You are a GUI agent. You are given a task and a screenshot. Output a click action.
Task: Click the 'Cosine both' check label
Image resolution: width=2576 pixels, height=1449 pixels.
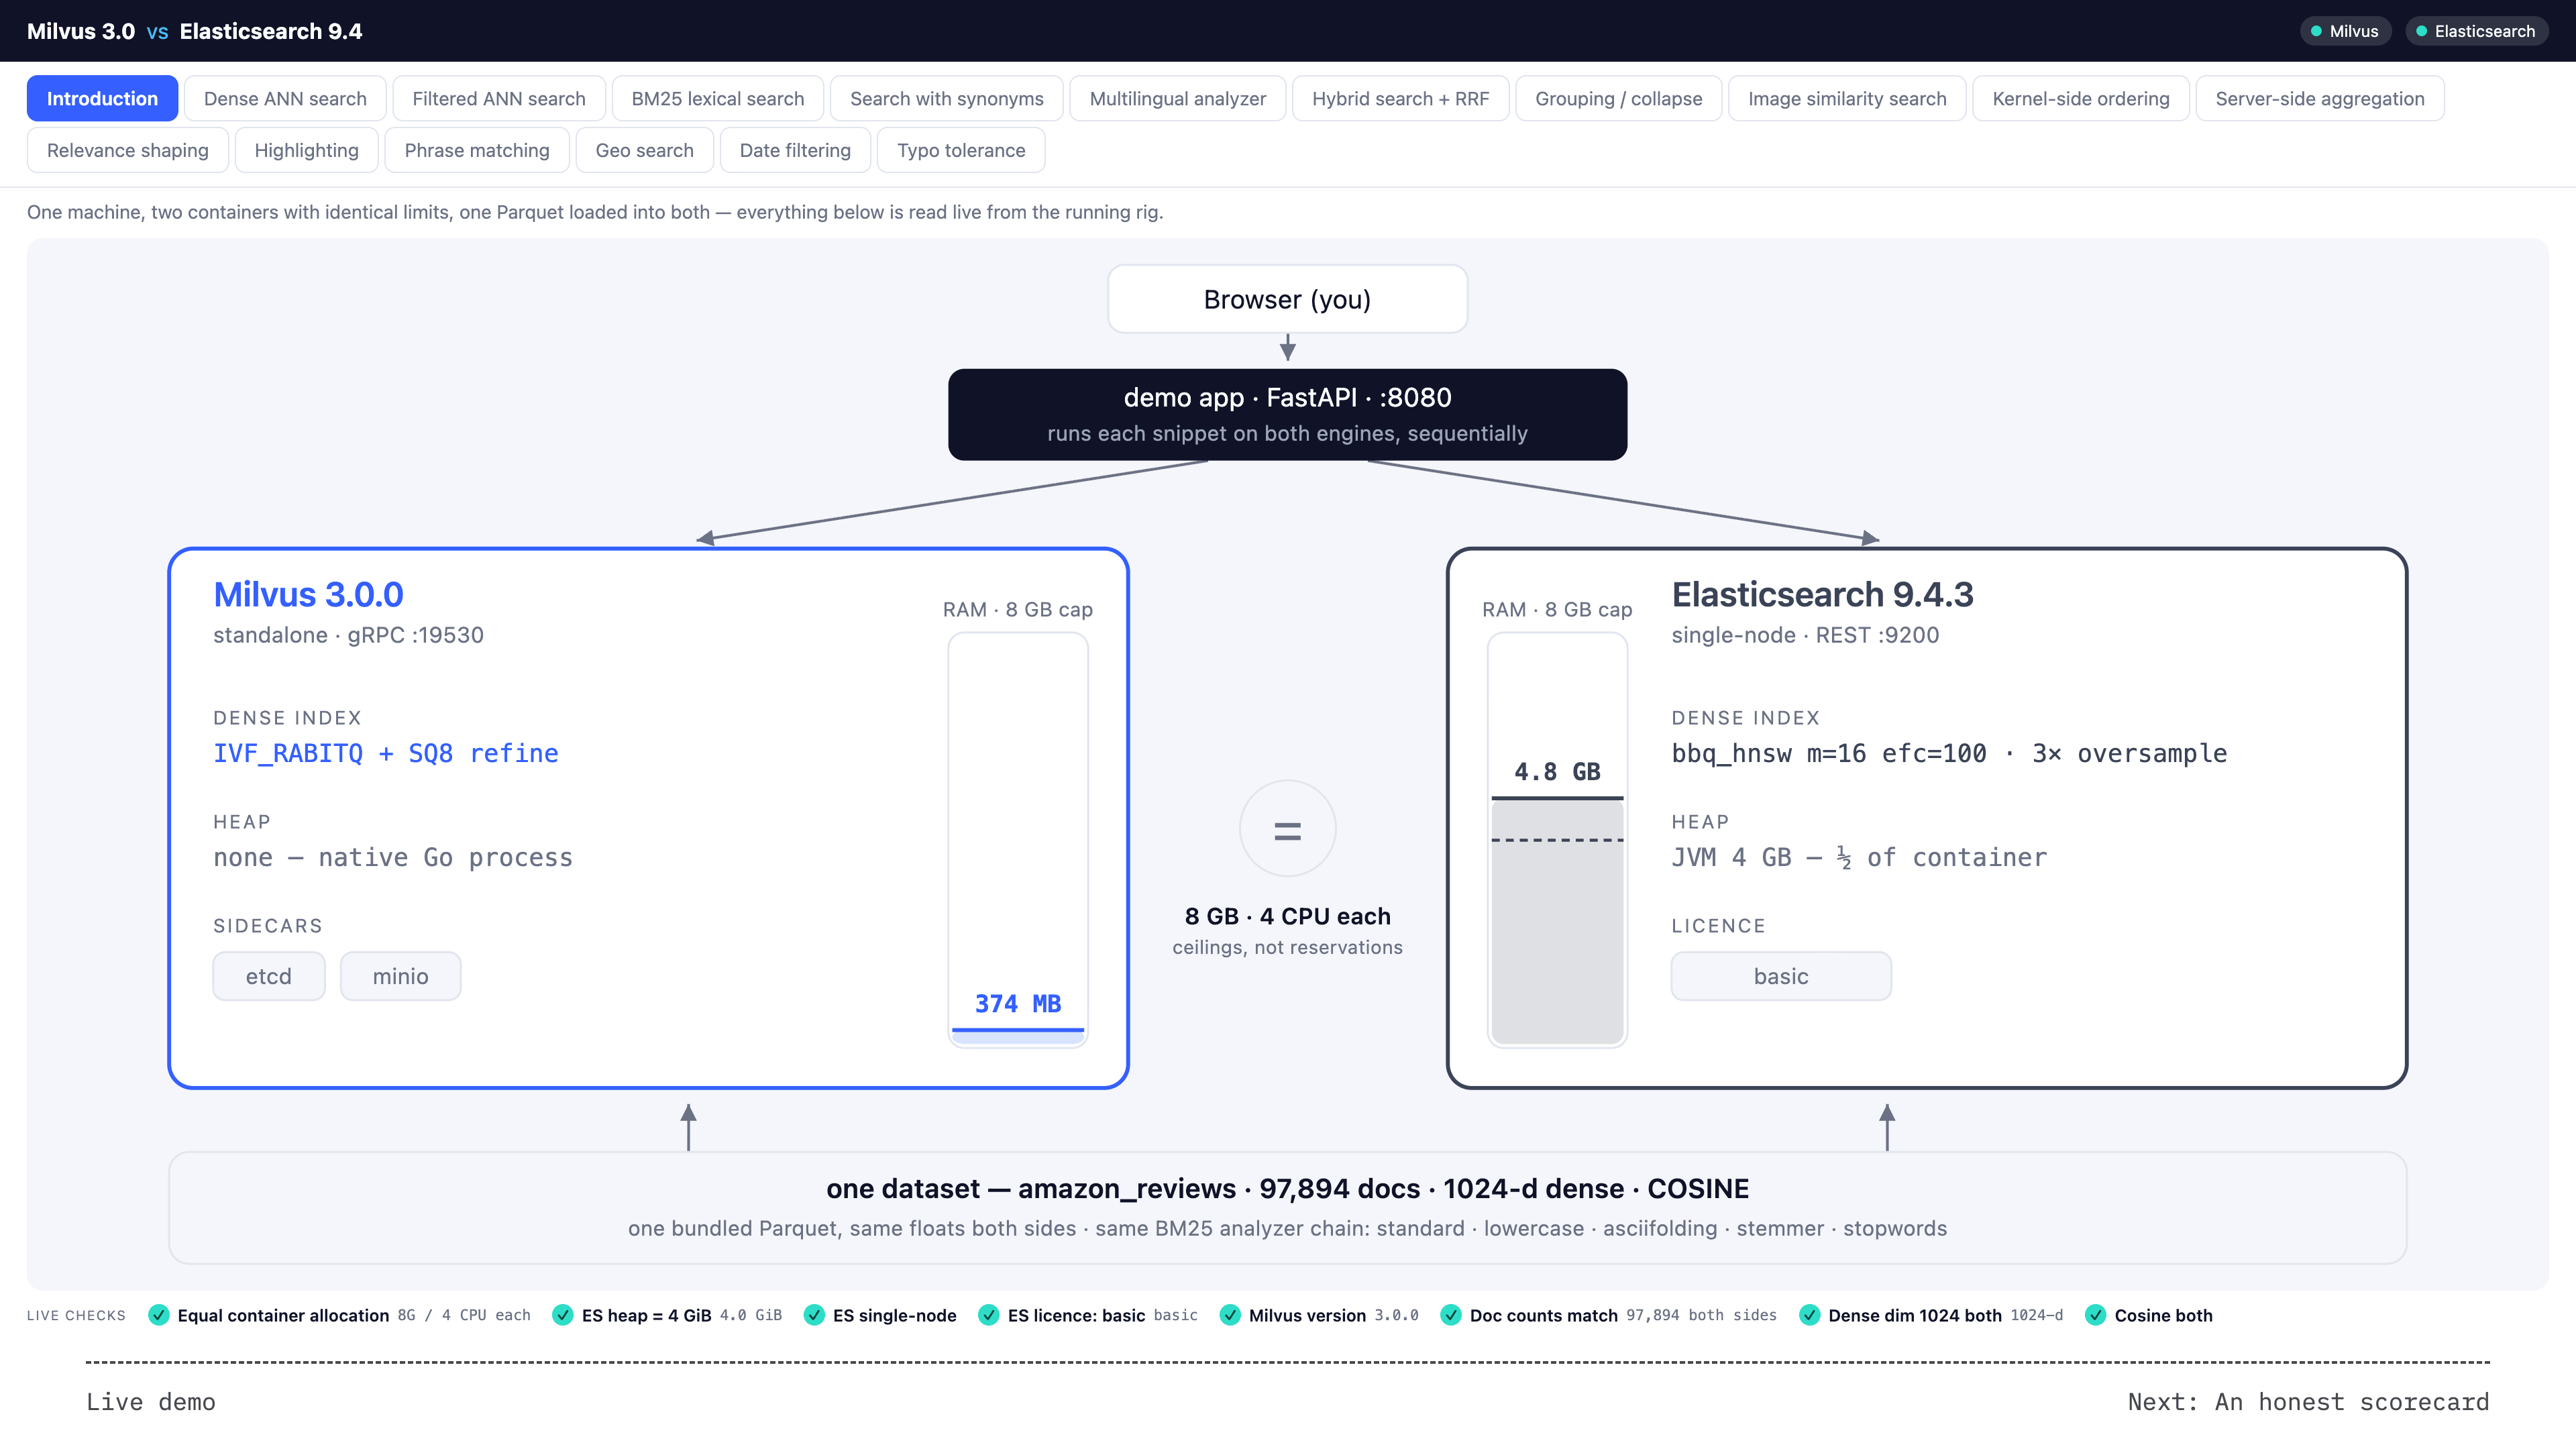2163,1315
